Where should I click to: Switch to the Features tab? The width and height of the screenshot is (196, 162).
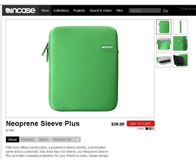pyautogui.click(x=28, y=139)
